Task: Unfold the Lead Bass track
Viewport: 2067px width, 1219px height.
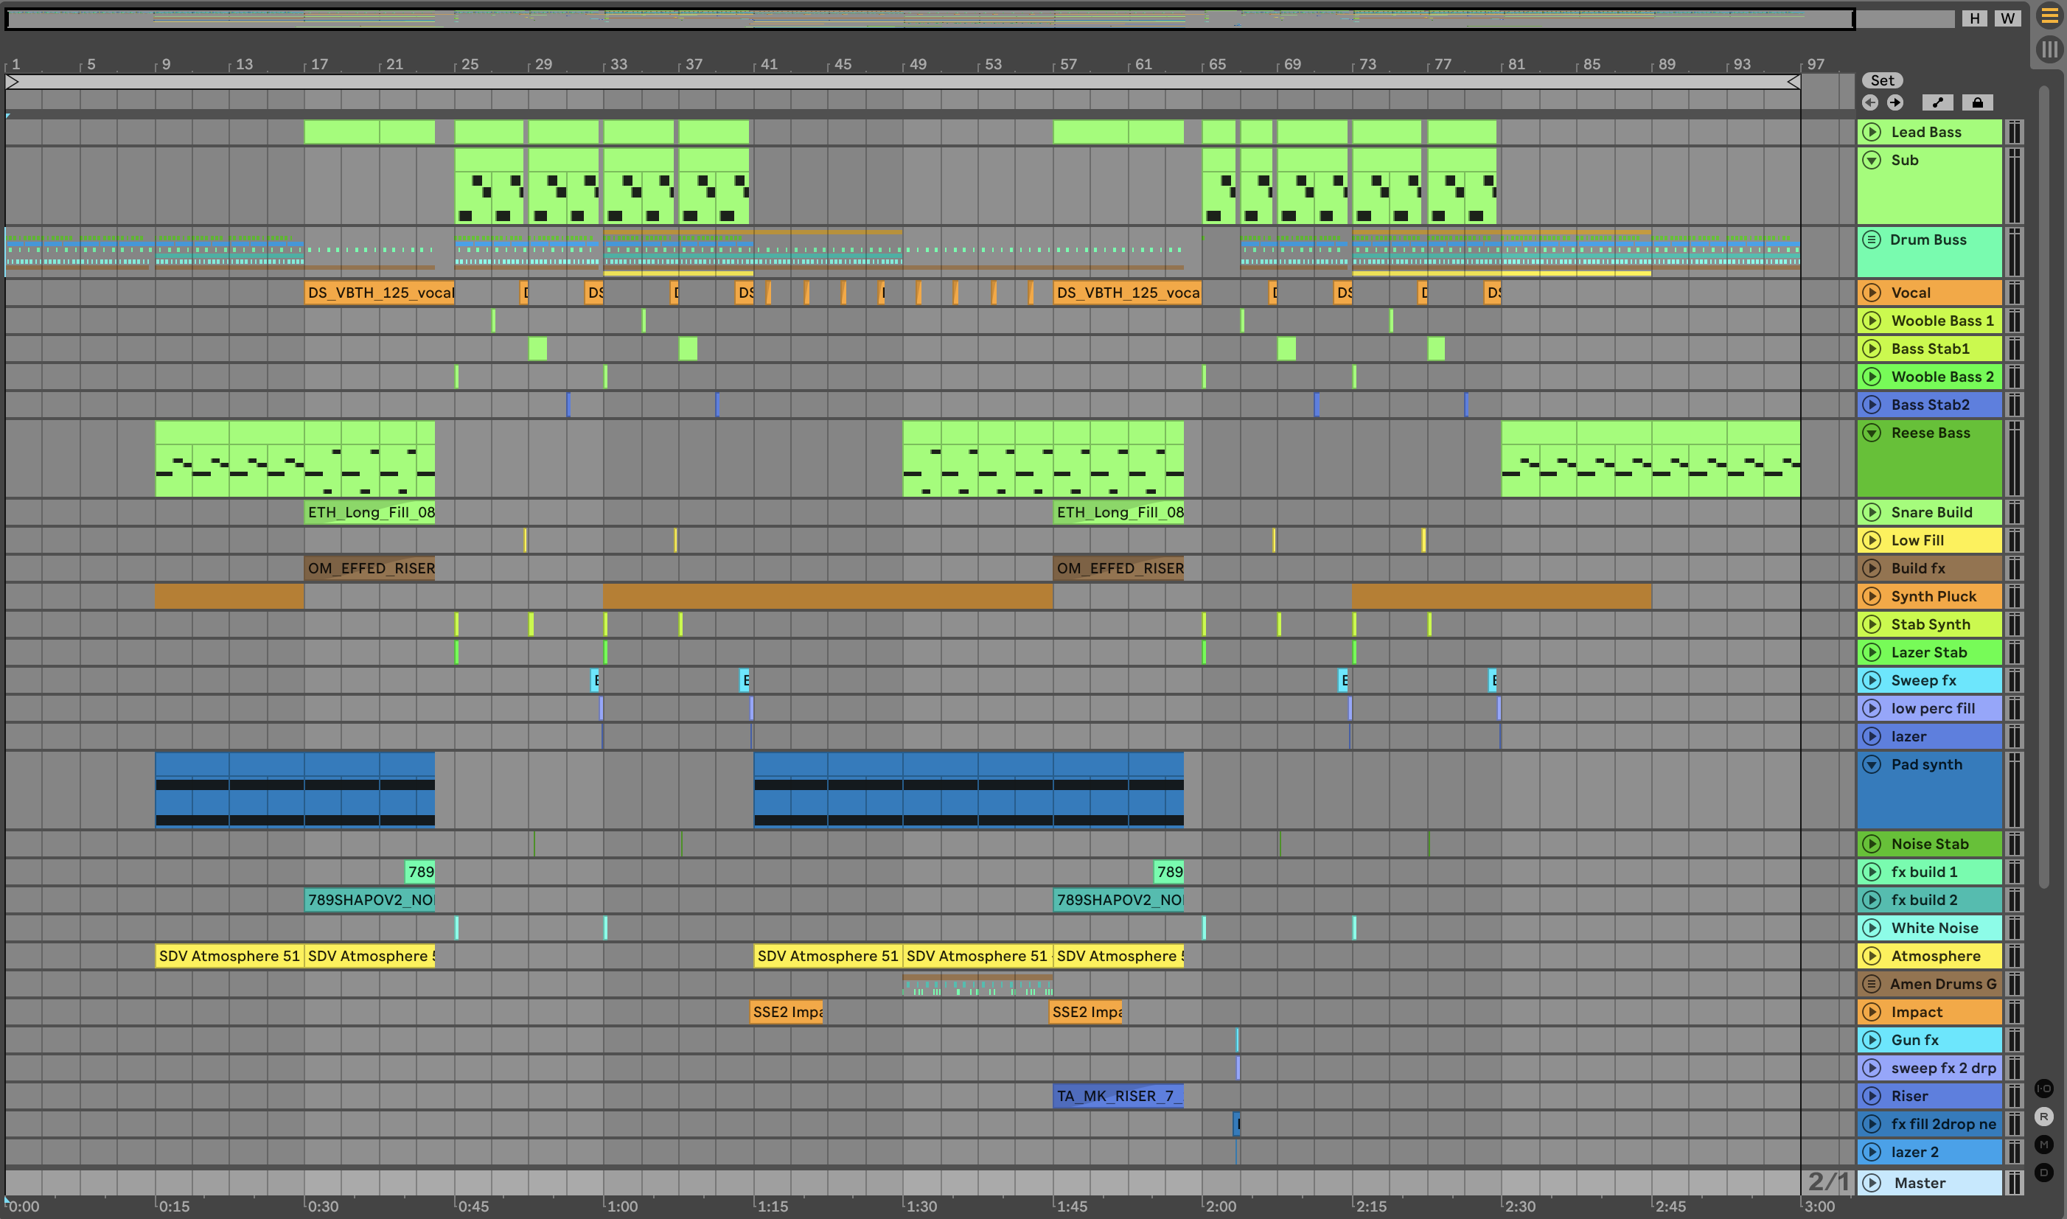Action: pyautogui.click(x=1872, y=132)
